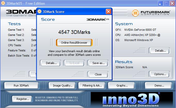
Task: Click 'AMD Athlon(tm) XP 3200+' CPU value
Action: (142, 35)
